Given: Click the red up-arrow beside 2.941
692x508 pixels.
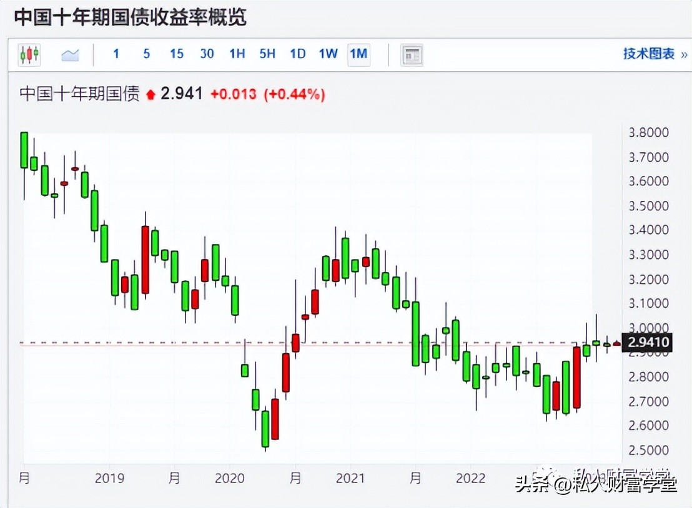Looking at the screenshot, I should [x=150, y=94].
